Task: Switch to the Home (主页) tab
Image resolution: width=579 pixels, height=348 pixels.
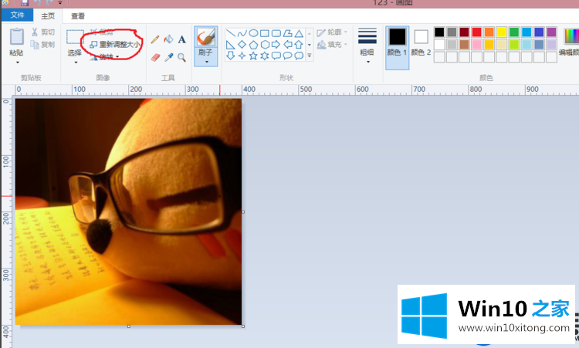Action: coord(48,16)
